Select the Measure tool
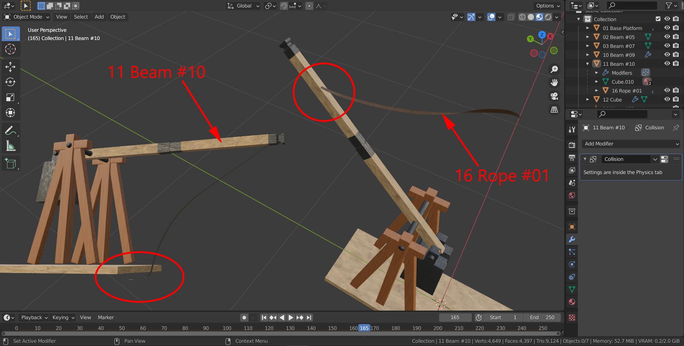684x346 pixels. pyautogui.click(x=10, y=145)
